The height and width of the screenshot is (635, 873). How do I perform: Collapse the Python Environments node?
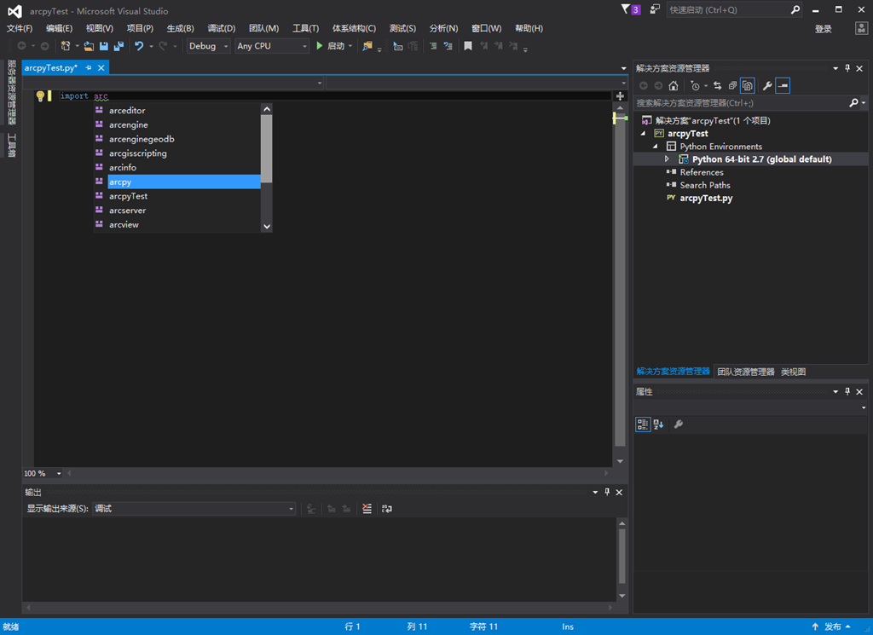click(x=656, y=147)
